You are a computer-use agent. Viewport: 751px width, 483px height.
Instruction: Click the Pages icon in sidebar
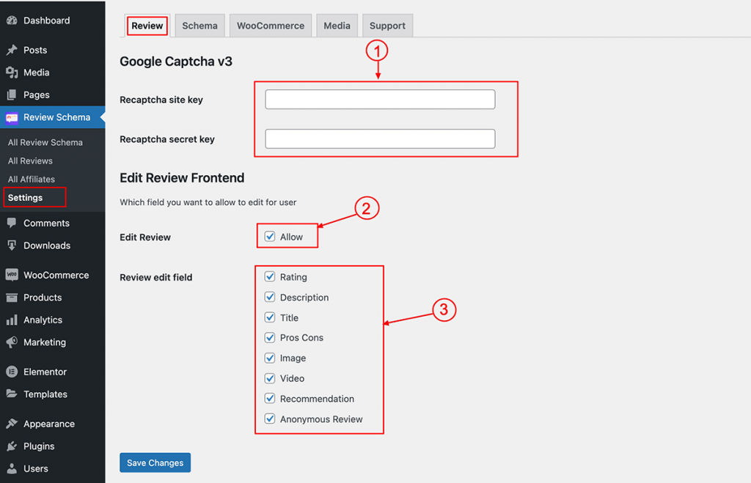12,95
